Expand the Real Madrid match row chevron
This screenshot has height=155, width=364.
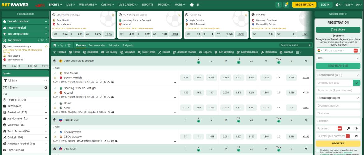tap(175, 82)
